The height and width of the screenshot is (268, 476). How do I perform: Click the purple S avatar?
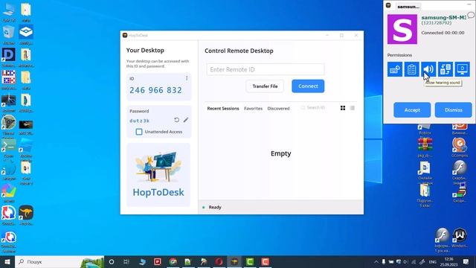[x=402, y=29]
